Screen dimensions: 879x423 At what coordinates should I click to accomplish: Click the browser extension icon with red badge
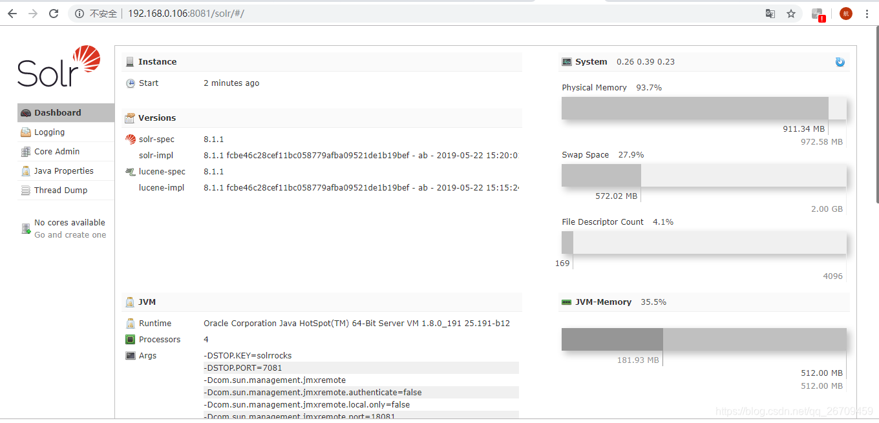click(818, 14)
